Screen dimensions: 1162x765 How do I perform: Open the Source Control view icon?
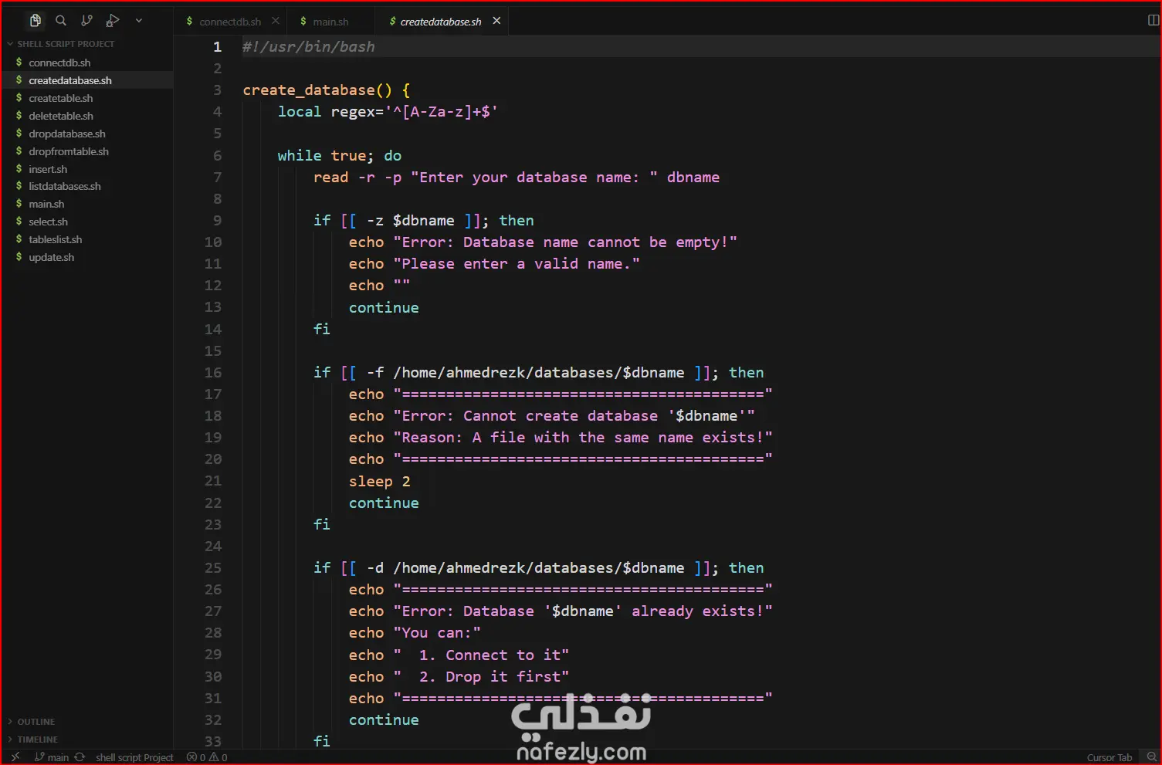click(x=86, y=21)
